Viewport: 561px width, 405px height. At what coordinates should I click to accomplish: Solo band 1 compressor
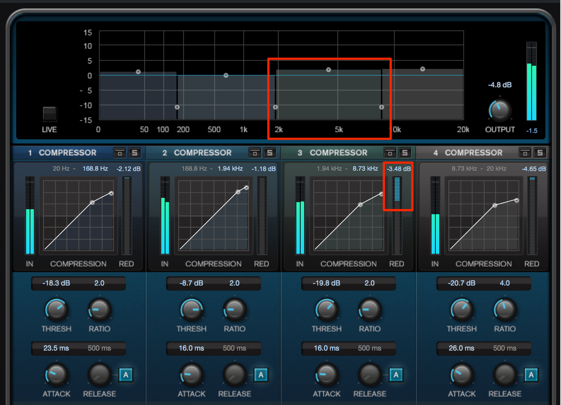pyautogui.click(x=135, y=153)
